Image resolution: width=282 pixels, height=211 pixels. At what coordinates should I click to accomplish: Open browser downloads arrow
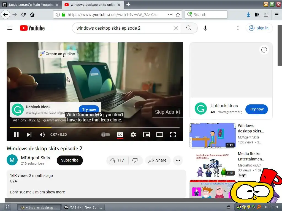[248, 15]
